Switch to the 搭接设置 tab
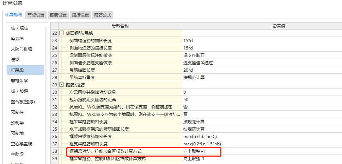 [80, 15]
